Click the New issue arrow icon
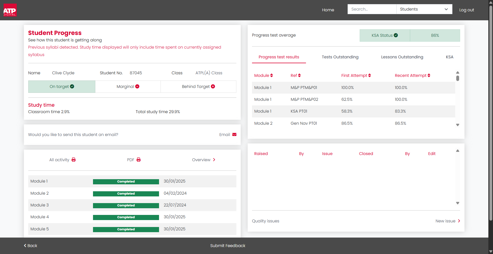493x254 pixels. (x=459, y=221)
